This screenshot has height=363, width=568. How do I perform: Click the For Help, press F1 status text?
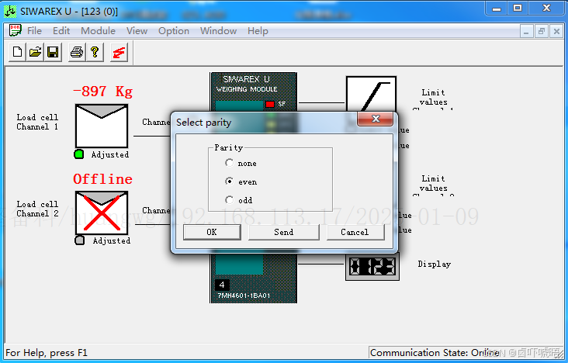coord(47,353)
